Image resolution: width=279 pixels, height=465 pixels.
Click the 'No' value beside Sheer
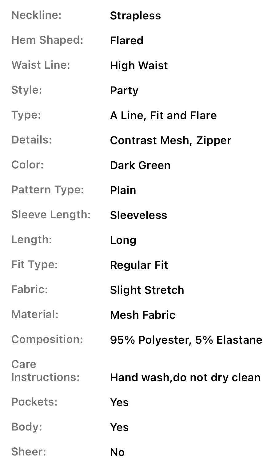tap(117, 452)
